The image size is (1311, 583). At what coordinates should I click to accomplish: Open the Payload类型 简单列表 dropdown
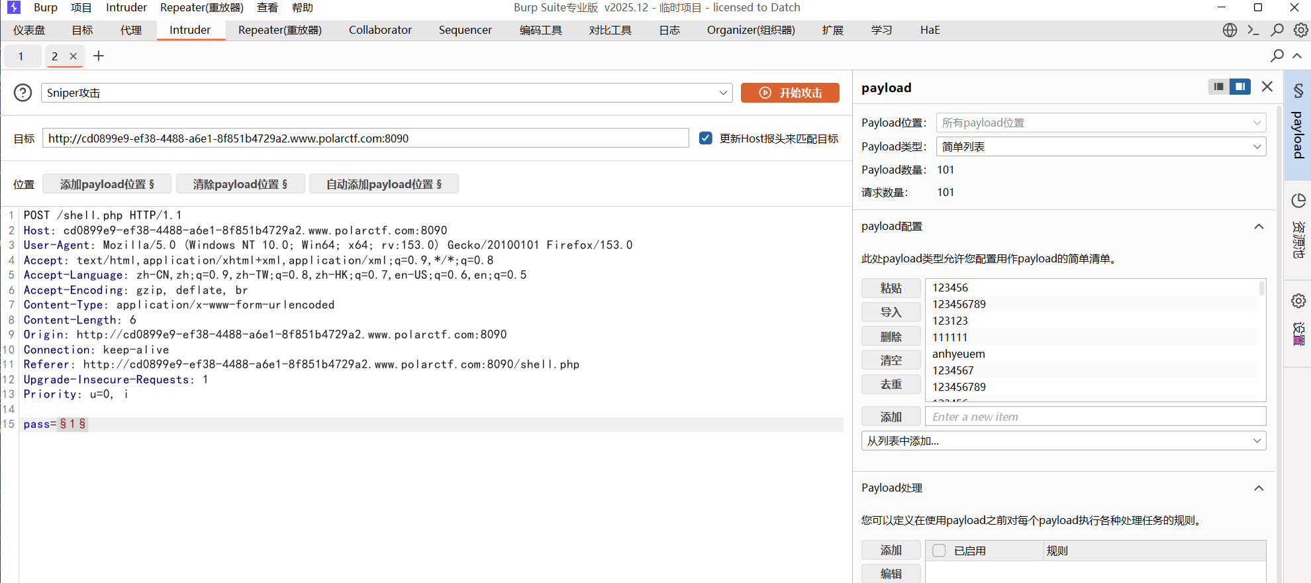1101,146
